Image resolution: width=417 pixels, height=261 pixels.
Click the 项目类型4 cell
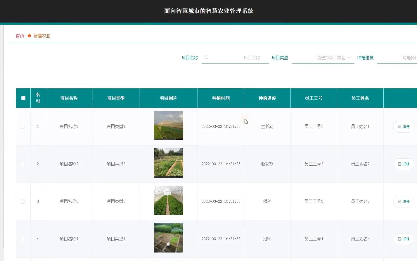[x=116, y=239]
